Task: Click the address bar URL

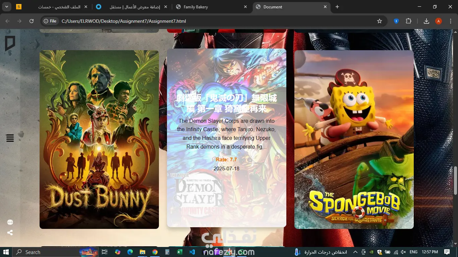Action: 124,21
